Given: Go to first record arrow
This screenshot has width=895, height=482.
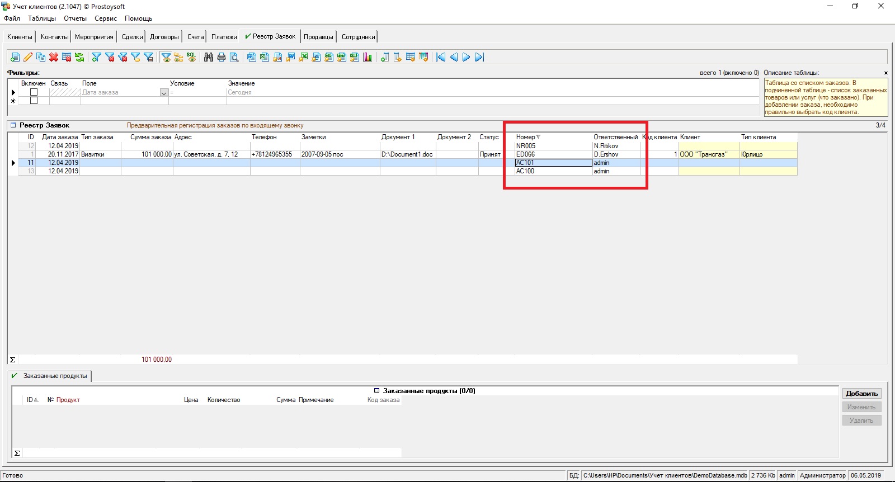Looking at the screenshot, I should (441, 57).
